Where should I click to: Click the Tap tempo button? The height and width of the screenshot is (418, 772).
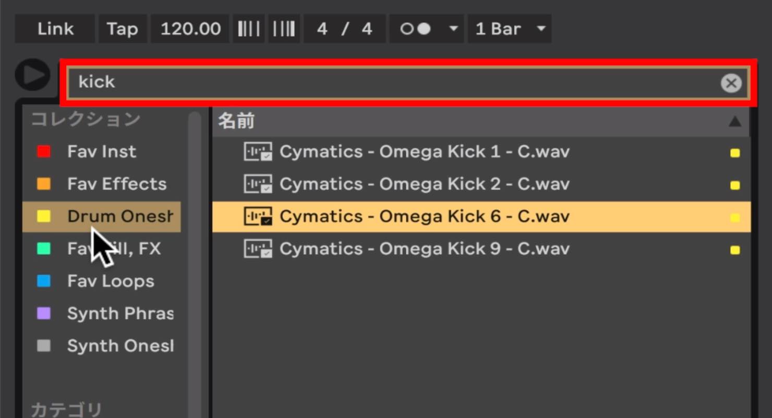click(122, 29)
